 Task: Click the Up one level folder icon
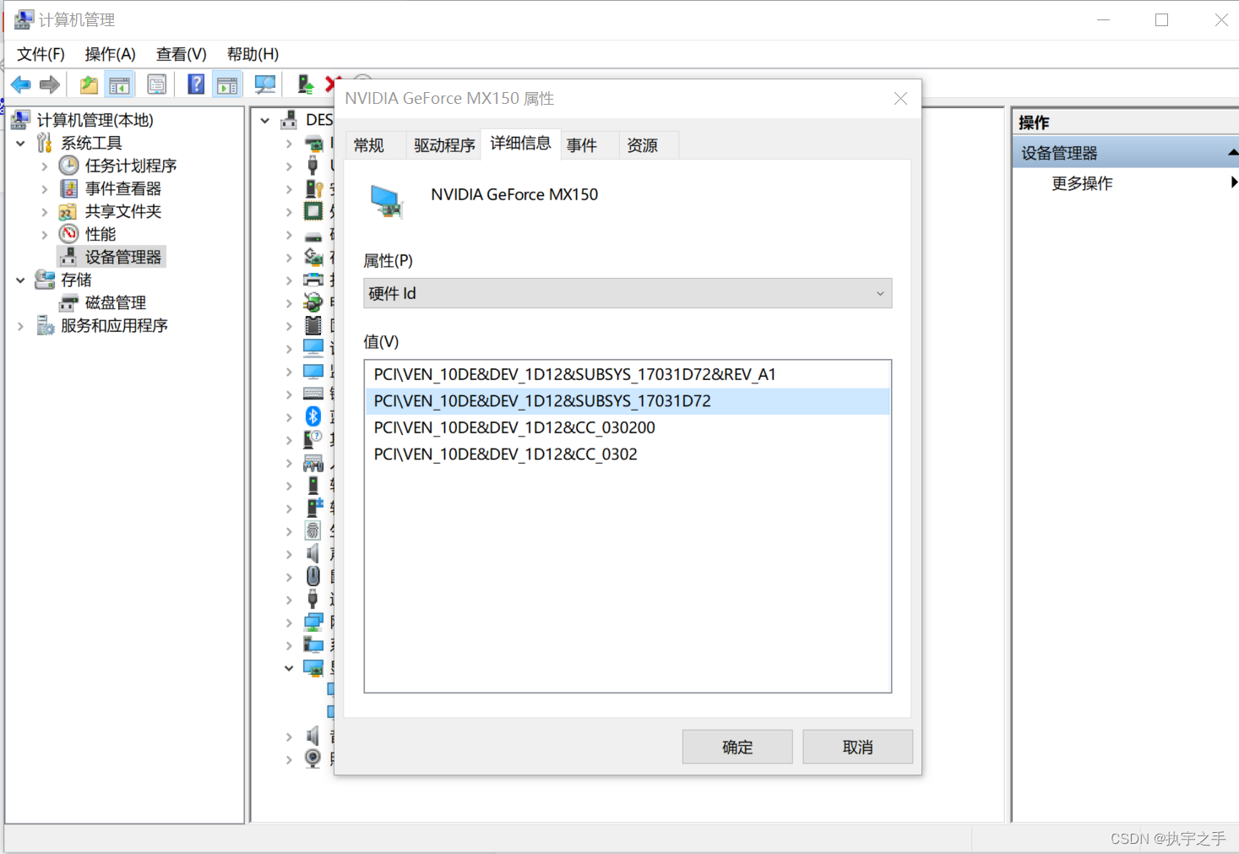point(89,84)
